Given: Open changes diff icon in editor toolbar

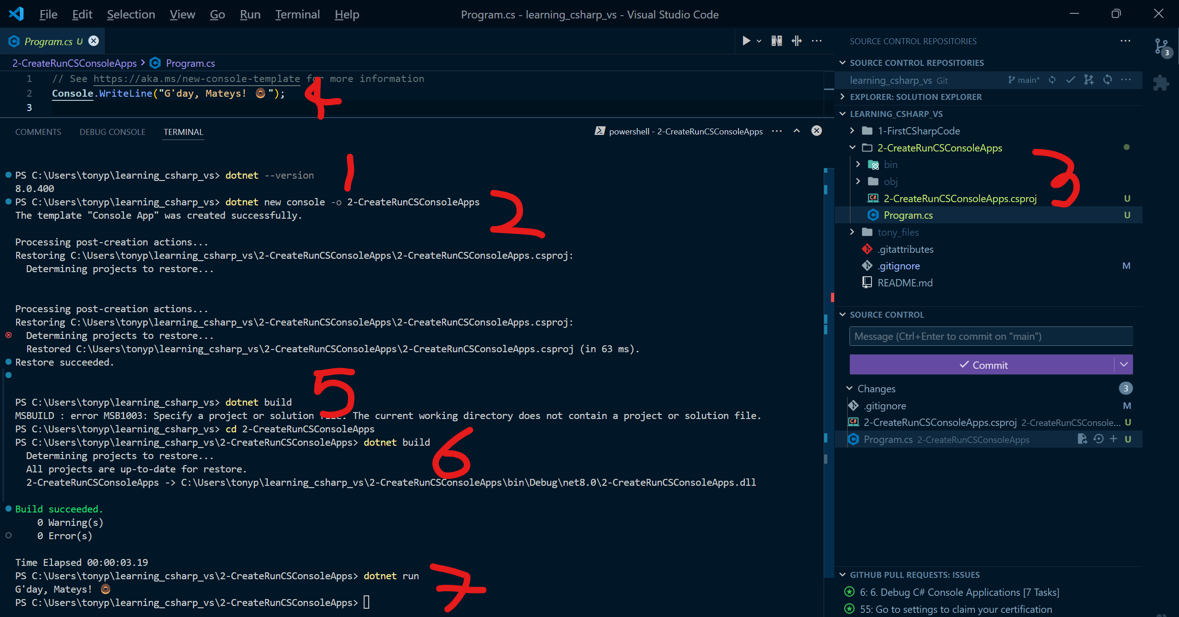Looking at the screenshot, I should point(777,41).
